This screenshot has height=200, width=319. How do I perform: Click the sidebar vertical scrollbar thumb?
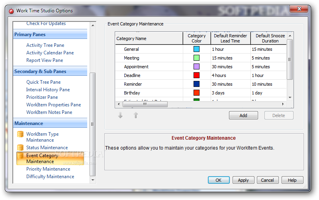click(92, 124)
